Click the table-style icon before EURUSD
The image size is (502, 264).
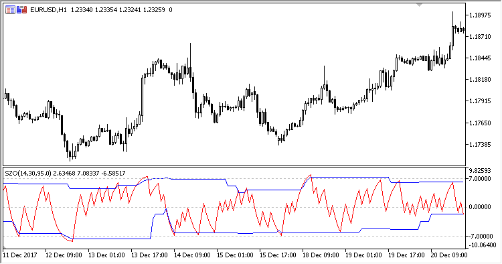[x=10, y=10]
